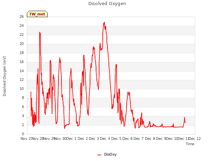Viewport: 215px width, 161px height.
Task: Click the Nov 28 spike near 22.5 mV
Action: (40, 32)
